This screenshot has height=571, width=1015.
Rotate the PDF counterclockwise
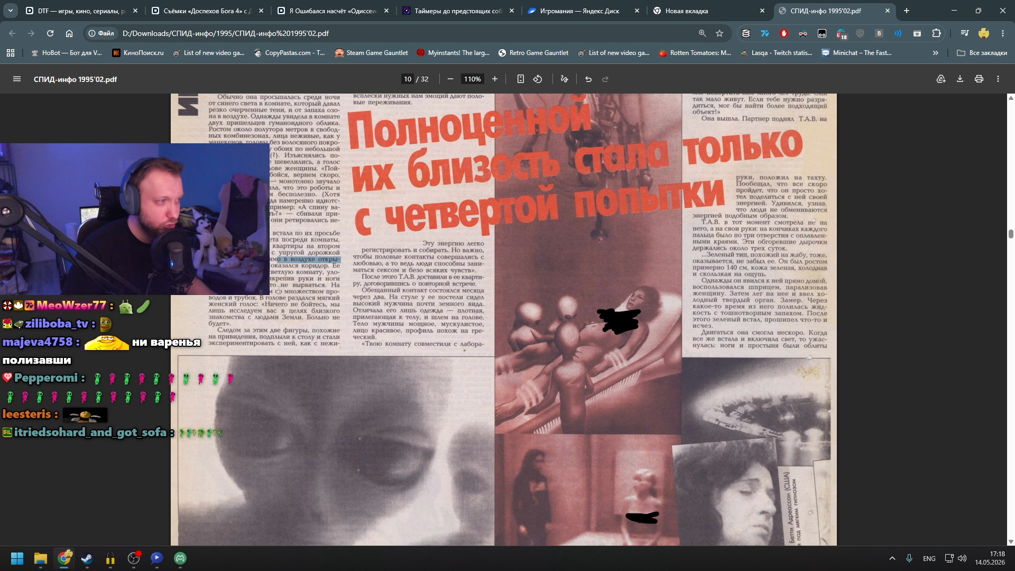click(x=538, y=79)
